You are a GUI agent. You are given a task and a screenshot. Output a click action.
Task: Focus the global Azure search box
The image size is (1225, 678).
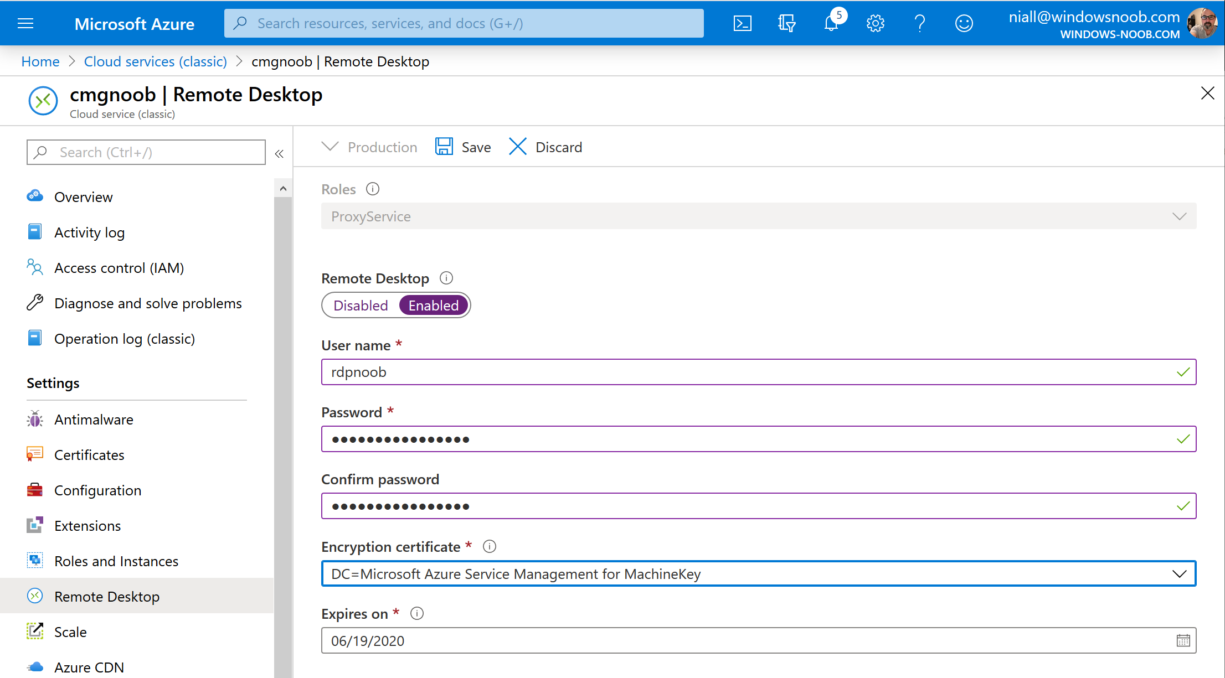click(x=464, y=23)
